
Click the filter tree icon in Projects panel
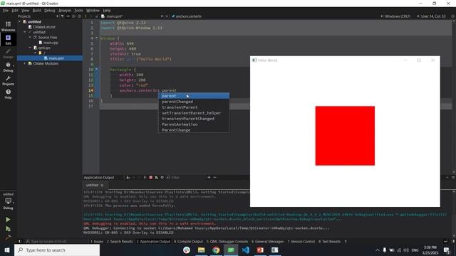[62, 16]
